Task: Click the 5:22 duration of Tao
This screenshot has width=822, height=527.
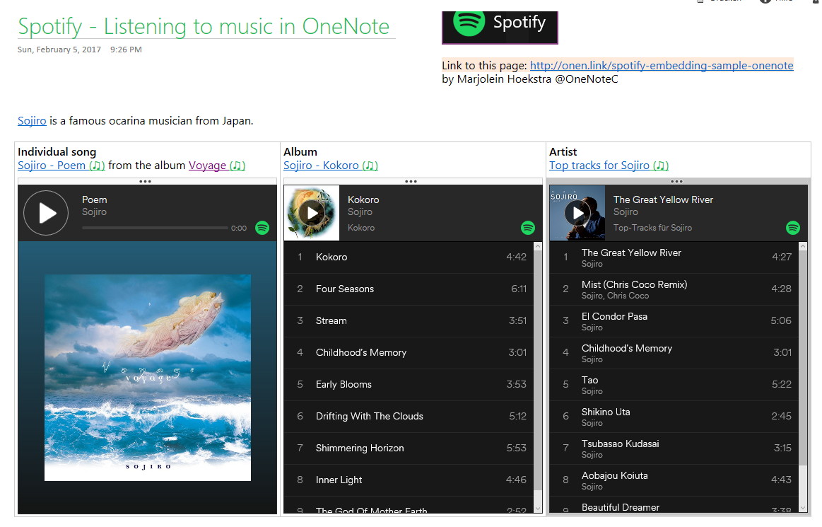Action: point(782,385)
